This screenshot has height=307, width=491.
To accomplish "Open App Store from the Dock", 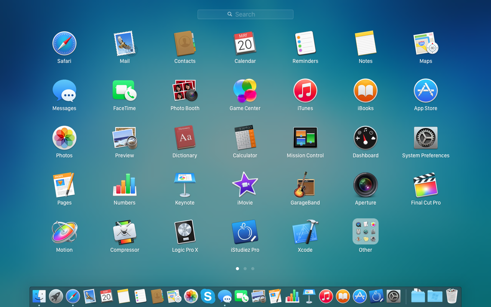I will click(360, 296).
